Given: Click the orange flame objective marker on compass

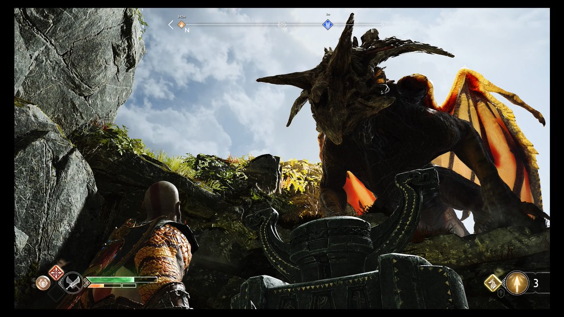Looking at the screenshot, I should pos(181,24).
